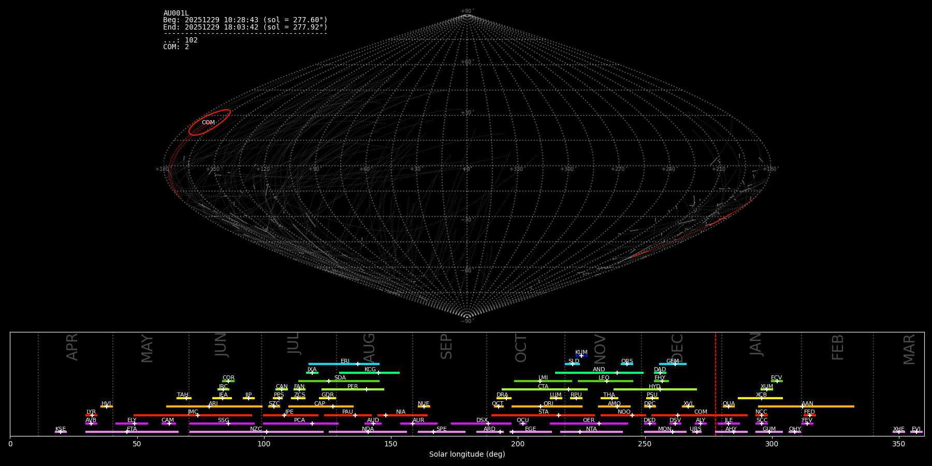Image resolution: width=932 pixels, height=466 pixels.
Task: Select the SDA shower label
Action: pos(340,378)
